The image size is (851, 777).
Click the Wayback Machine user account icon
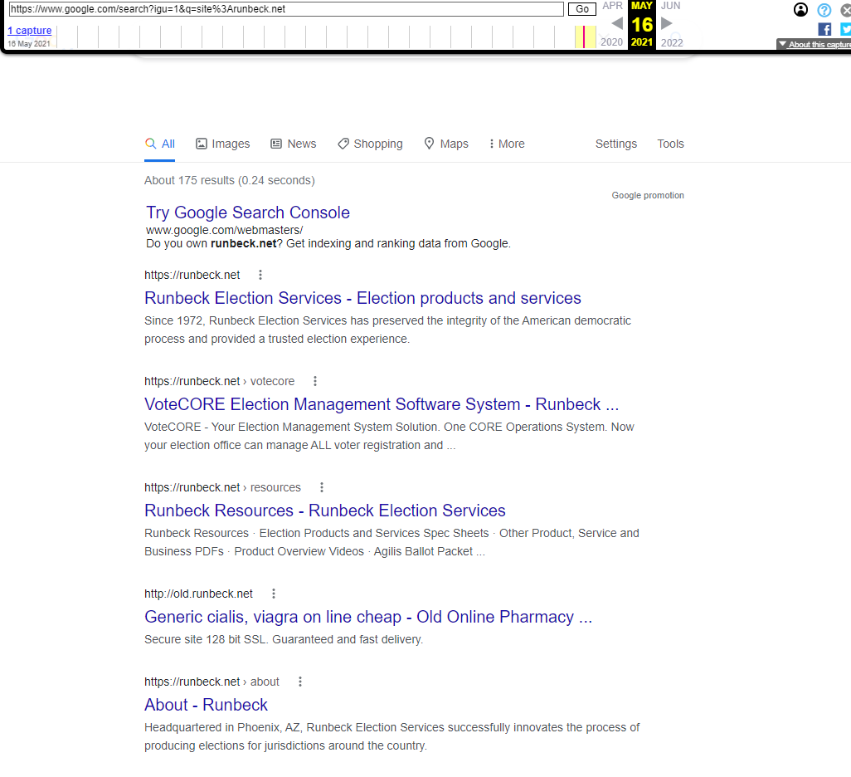pyautogui.click(x=800, y=9)
